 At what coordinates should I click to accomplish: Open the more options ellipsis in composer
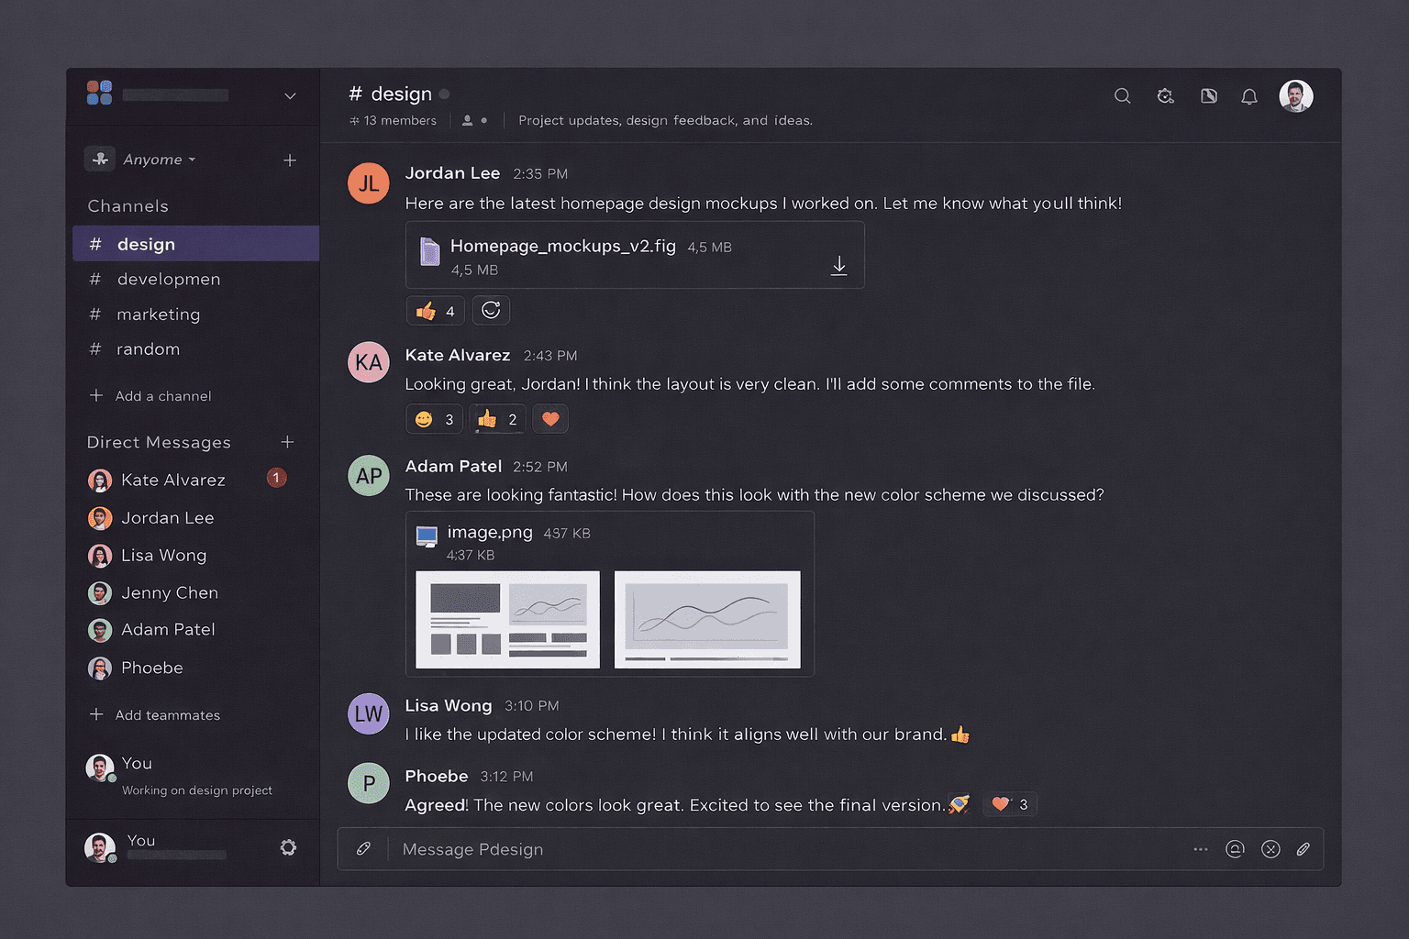pyautogui.click(x=1200, y=849)
